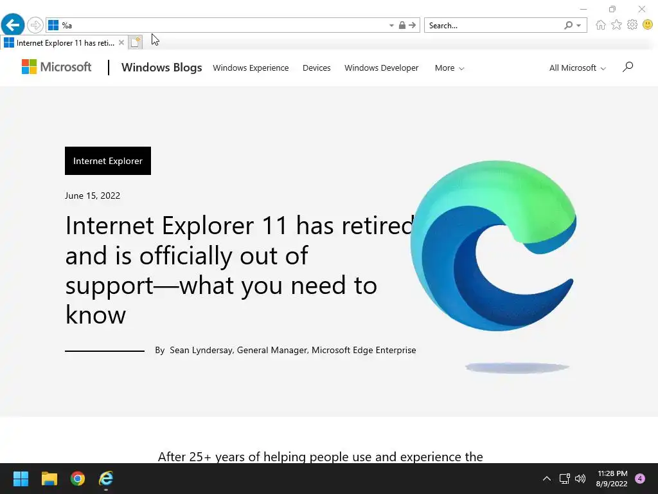Image resolution: width=658 pixels, height=494 pixels.
Task: Go to the Home page icon
Action: tap(601, 25)
